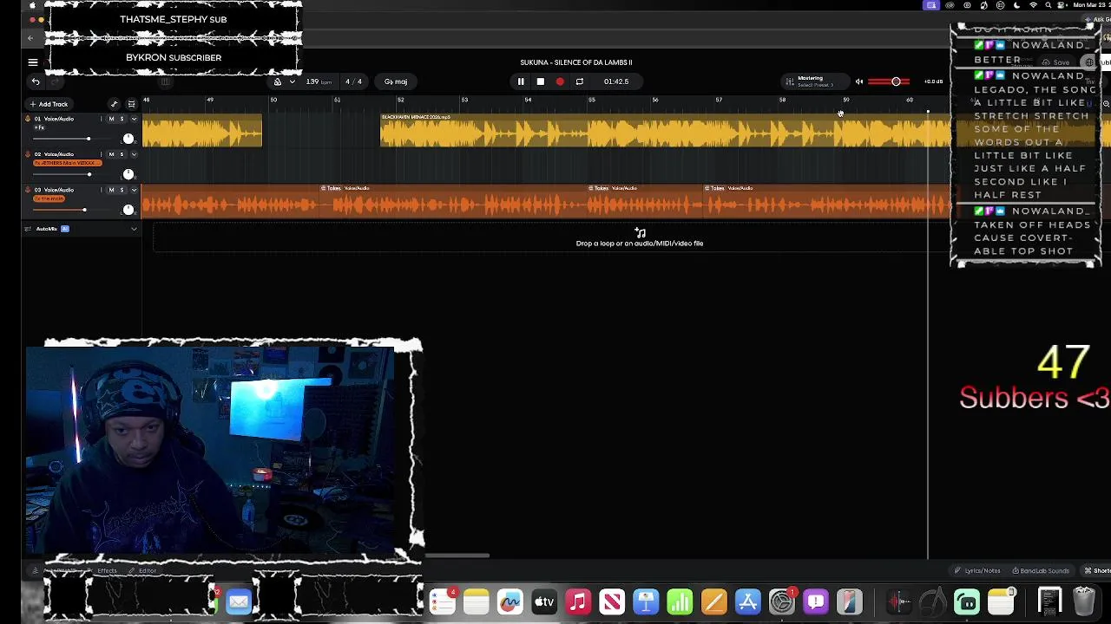Expand the AutoMix section chevron
The width and height of the screenshot is (1111, 624).
tap(134, 229)
